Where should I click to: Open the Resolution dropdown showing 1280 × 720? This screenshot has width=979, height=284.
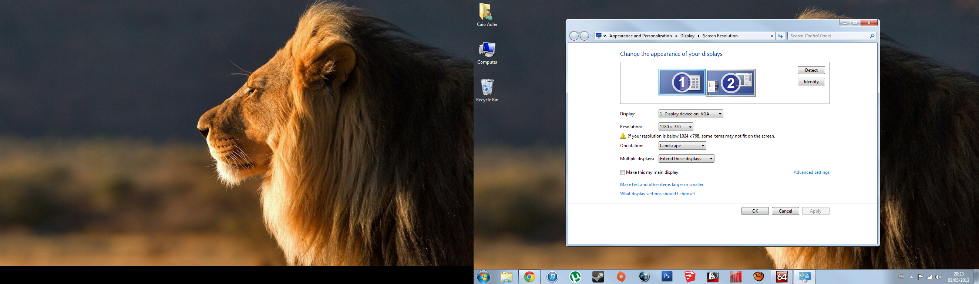[676, 127]
